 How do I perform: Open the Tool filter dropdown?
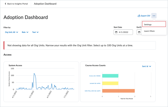coord(35,32)
